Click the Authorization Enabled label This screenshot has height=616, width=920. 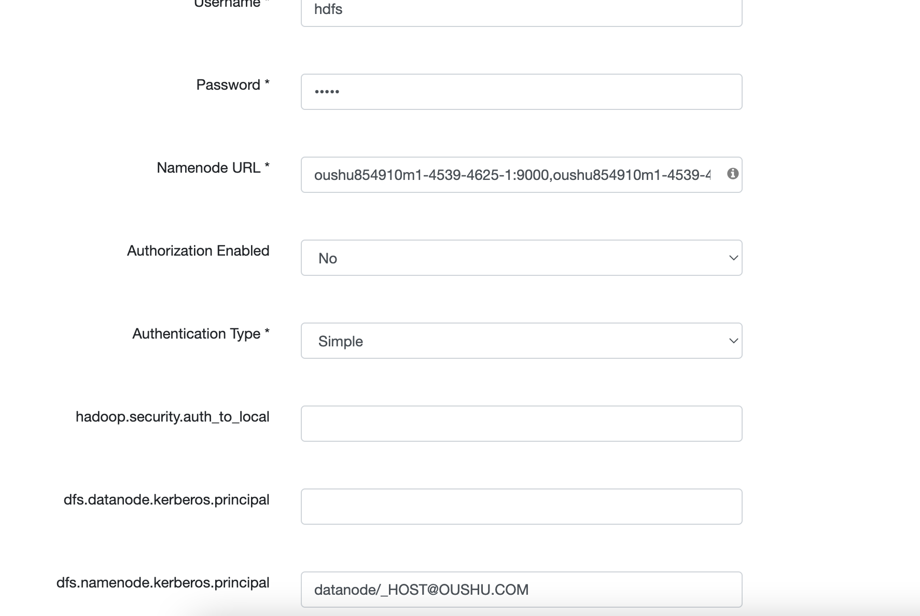point(198,250)
